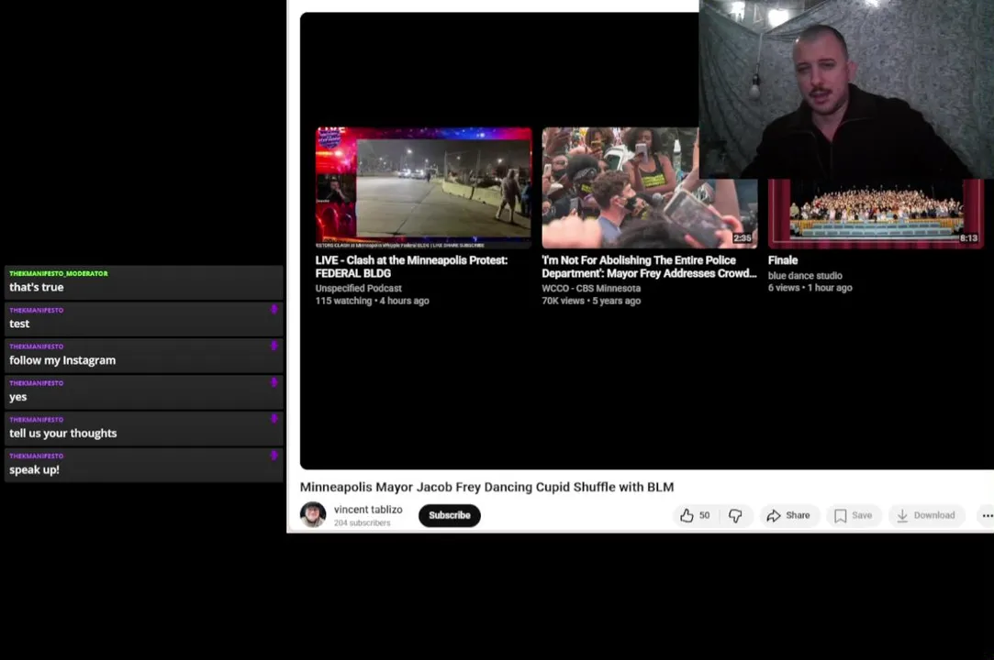Save the video to a playlist
Viewport: 994px width, 660px height.
pos(854,515)
